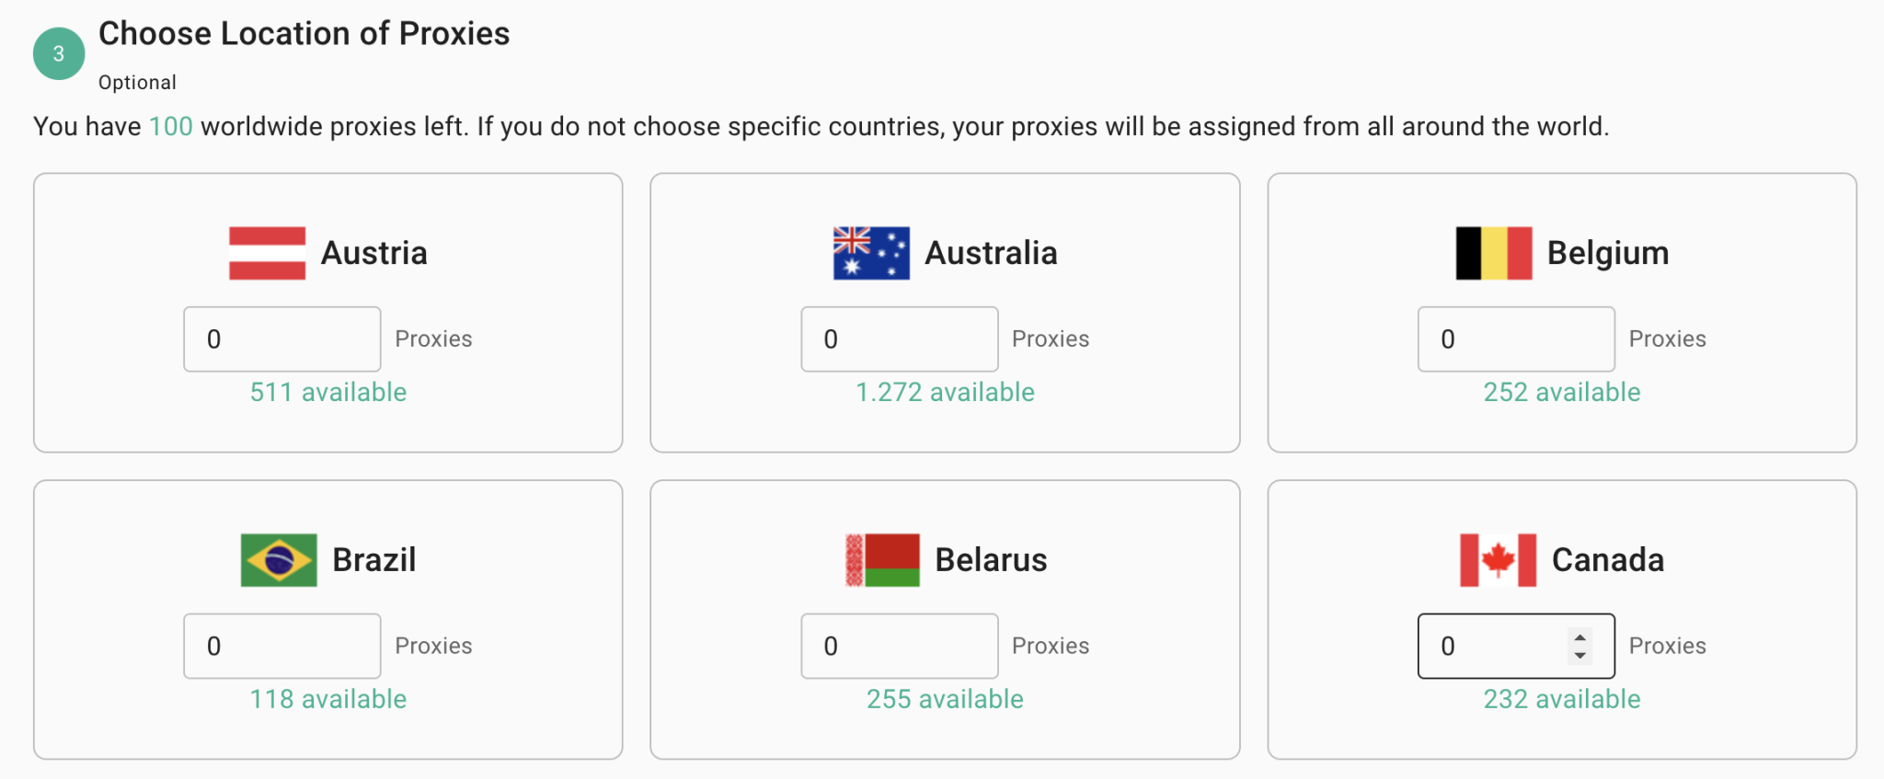This screenshot has width=1884, height=779.
Task: Click the Belgium flag icon
Action: (x=1493, y=253)
